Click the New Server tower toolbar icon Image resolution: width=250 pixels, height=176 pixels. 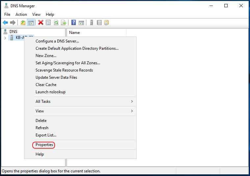coord(92,22)
